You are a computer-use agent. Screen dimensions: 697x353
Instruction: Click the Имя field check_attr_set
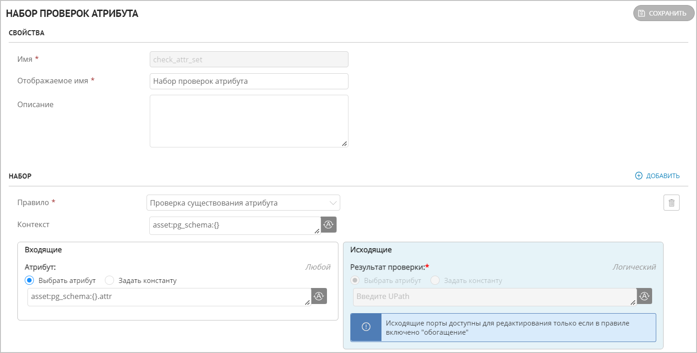click(x=249, y=60)
